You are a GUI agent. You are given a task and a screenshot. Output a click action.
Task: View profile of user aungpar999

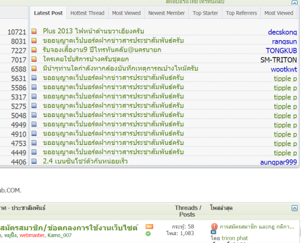279,162
